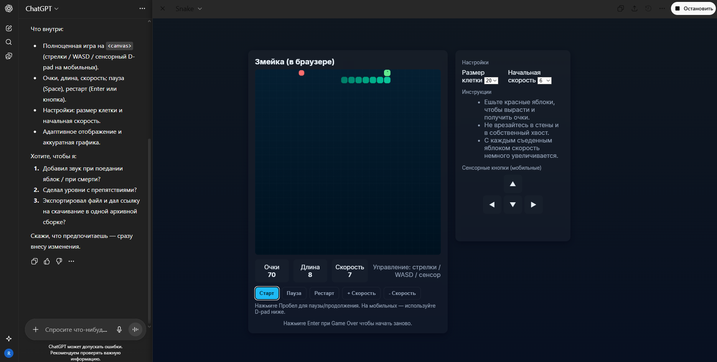Click the Рестарт button
This screenshot has height=362, width=717.
coord(324,293)
